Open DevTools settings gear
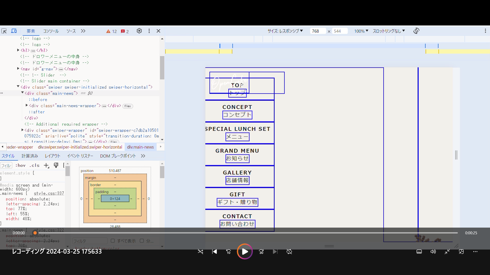The width and height of the screenshot is (490, 275). [x=139, y=31]
